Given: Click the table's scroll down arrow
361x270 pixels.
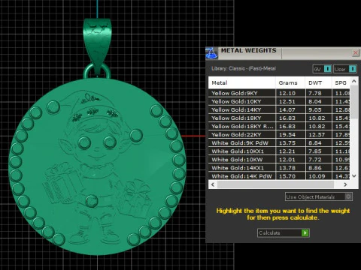Looking at the screenshot, I should [x=354, y=176].
